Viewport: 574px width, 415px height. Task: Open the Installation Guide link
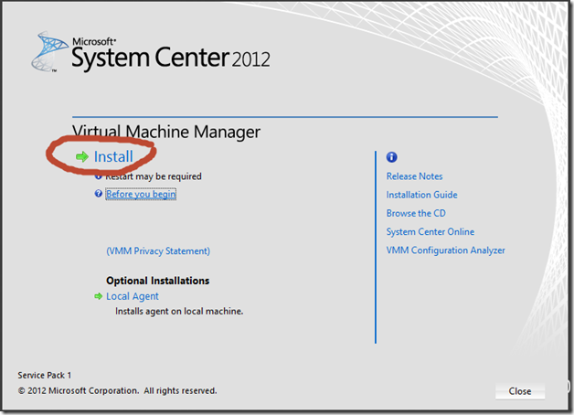[421, 195]
